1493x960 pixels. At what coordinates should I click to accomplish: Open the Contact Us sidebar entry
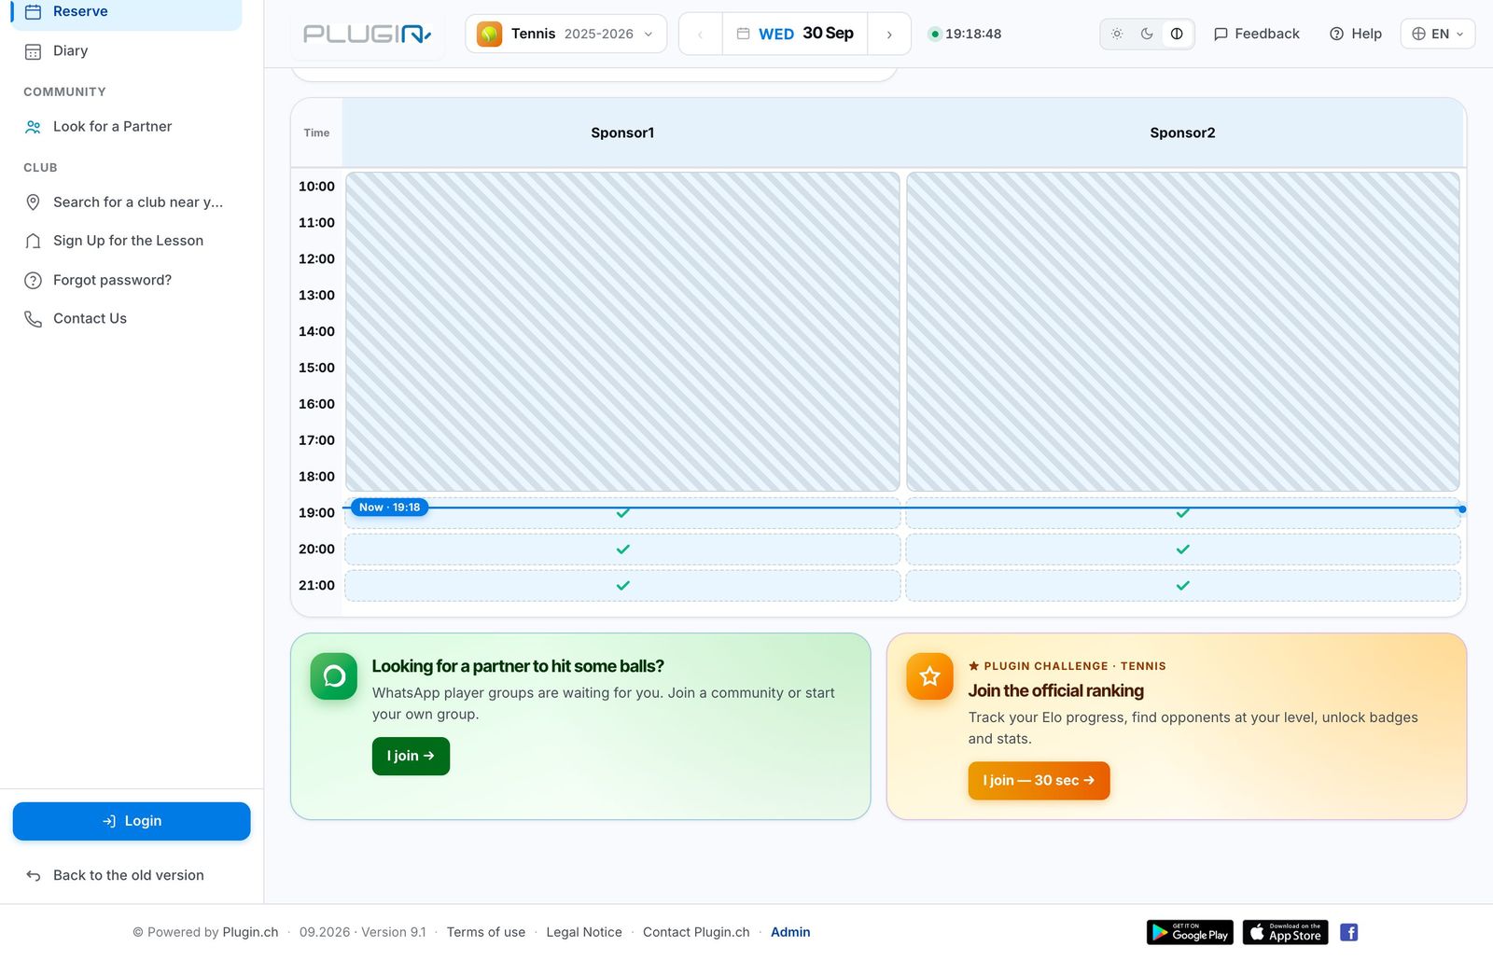pos(126,319)
